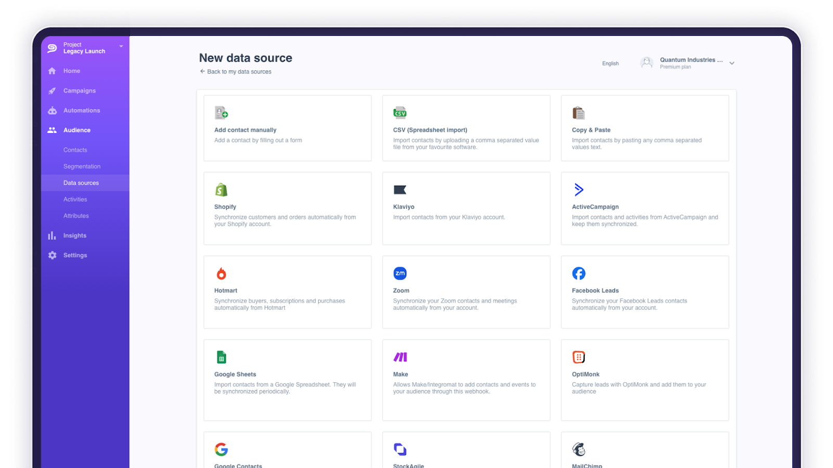Select the Google Sheets icon
The width and height of the screenshot is (833, 468).
(221, 357)
